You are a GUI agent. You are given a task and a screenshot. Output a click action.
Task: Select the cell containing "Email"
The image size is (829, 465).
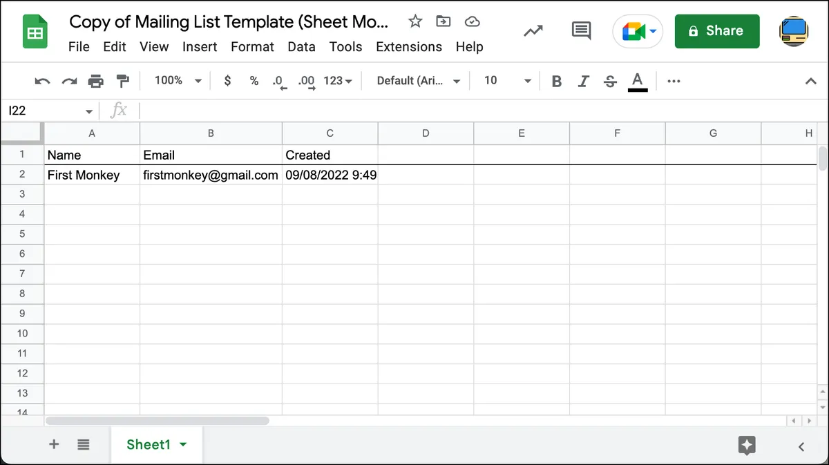coord(211,155)
